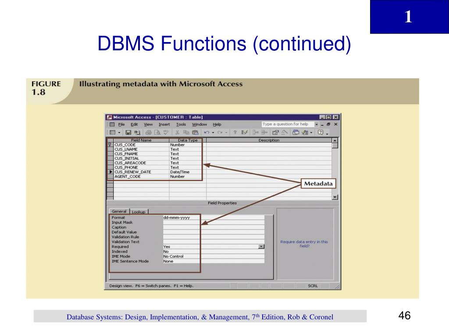Click the Database Window icon

tap(296, 133)
